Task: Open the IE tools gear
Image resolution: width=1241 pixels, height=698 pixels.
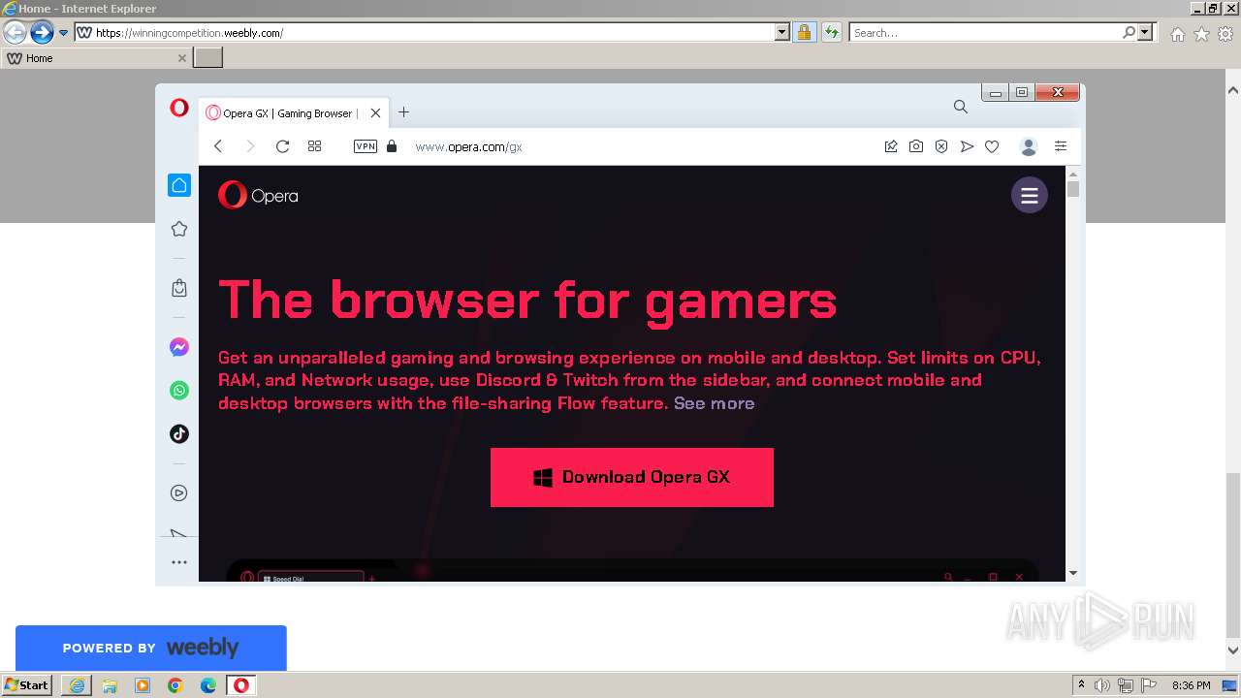Action: pyautogui.click(x=1225, y=34)
